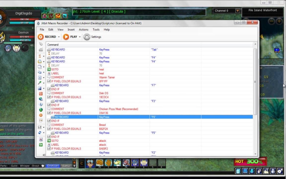Click the tamer goggles portrait in quickbar
Screen dimensions: 286x179
point(90,163)
